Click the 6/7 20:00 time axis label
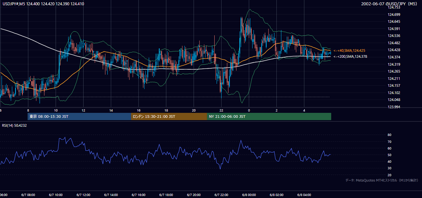The height and width of the screenshot is (198, 422). click(193, 195)
